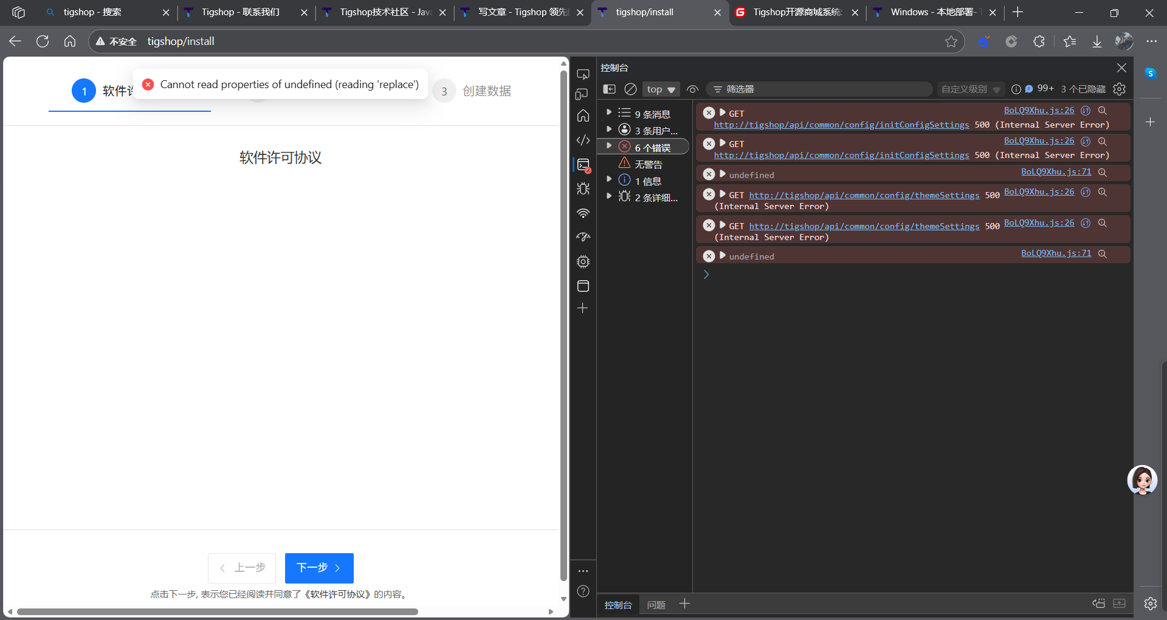Click the clear console icon
This screenshot has height=620, width=1167.
(x=630, y=89)
